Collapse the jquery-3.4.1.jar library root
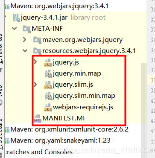Viewport: 155px width, 158px height. pos(5,17)
